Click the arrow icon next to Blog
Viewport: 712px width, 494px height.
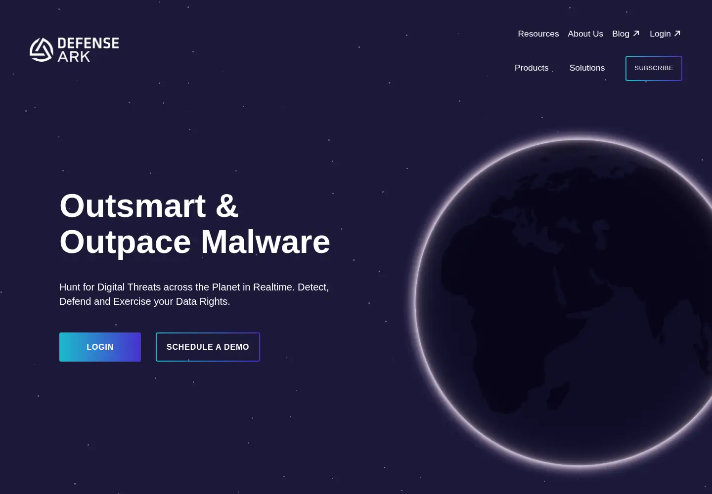[636, 34]
